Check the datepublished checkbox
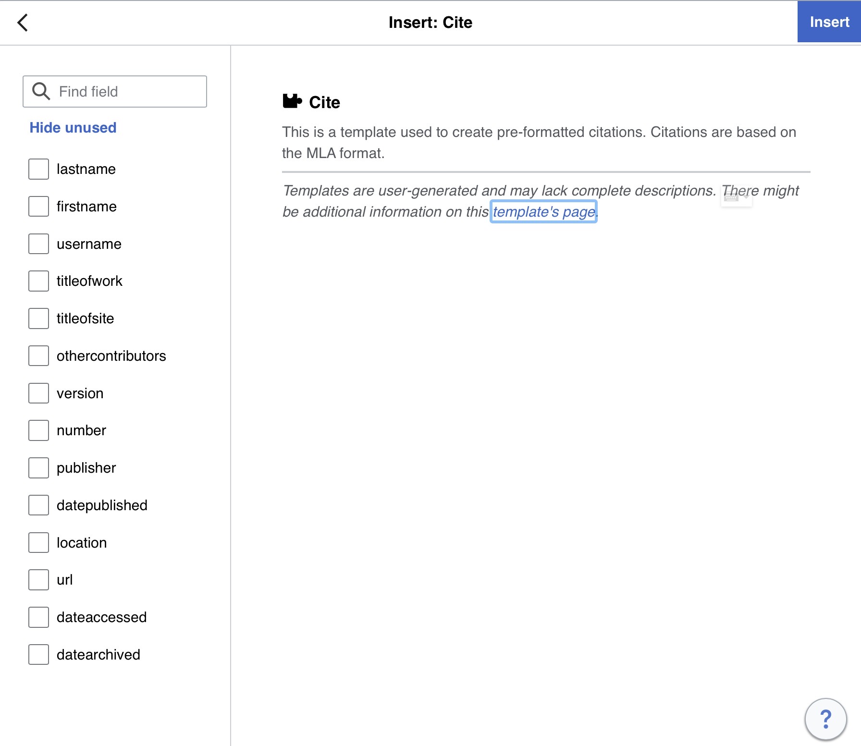Viewport: 861px width, 746px height. (x=38, y=505)
